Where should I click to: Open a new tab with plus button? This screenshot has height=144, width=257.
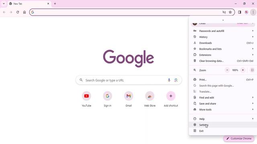pyautogui.click(x=55, y=4)
